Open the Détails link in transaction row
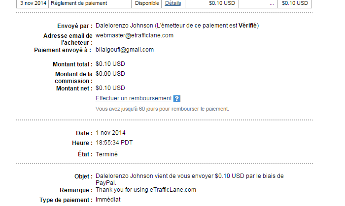The height and width of the screenshot is (206, 345). click(173, 3)
